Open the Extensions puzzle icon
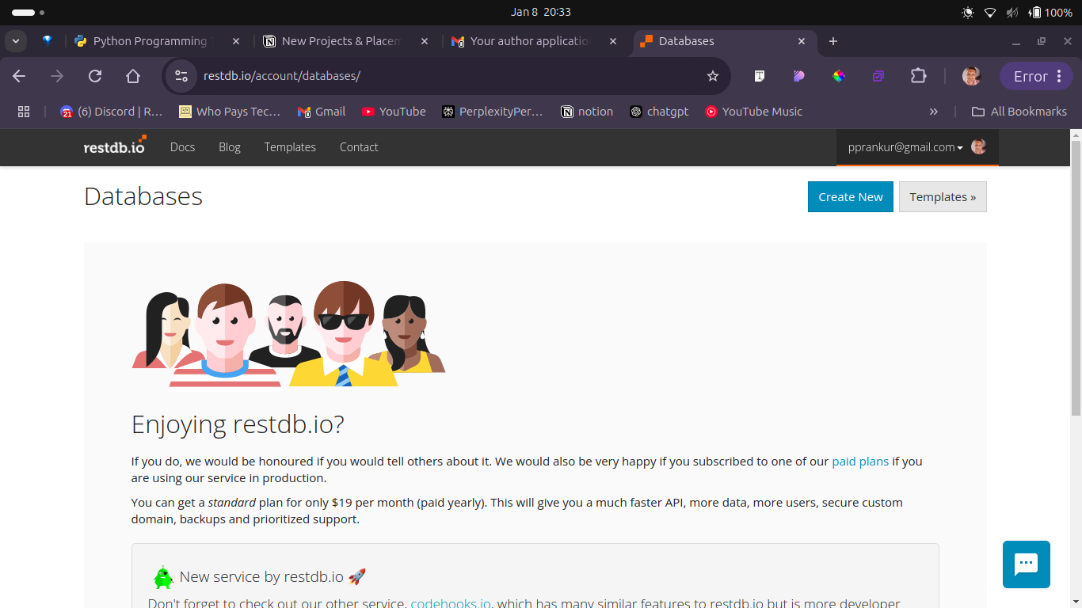This screenshot has width=1082, height=608. pyautogui.click(x=918, y=76)
